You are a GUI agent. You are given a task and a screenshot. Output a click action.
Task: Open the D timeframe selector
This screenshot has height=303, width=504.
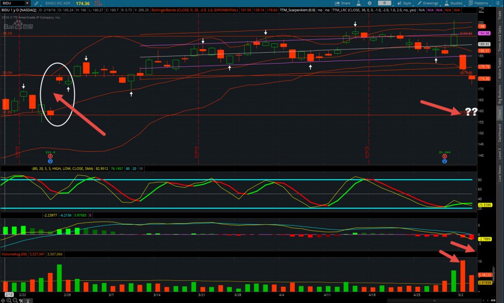(x=384, y=3)
